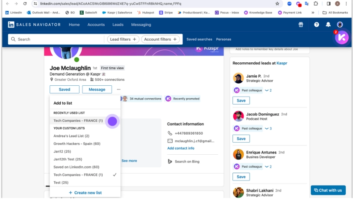This screenshot has width=353, height=199.
Task: Open the Pocus Inbox bookmark
Action: 227,13
